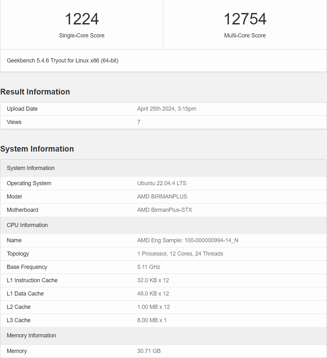This screenshot has height=358, width=327.
Task: Select the Memory value 30.71 GB
Action: coord(149,351)
